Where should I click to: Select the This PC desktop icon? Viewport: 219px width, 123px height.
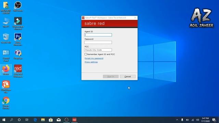[x=6, y=22]
